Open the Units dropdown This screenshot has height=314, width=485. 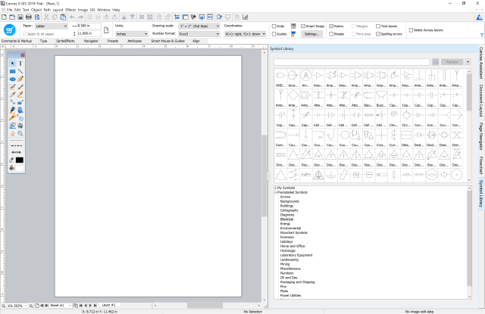pyautogui.click(x=131, y=34)
